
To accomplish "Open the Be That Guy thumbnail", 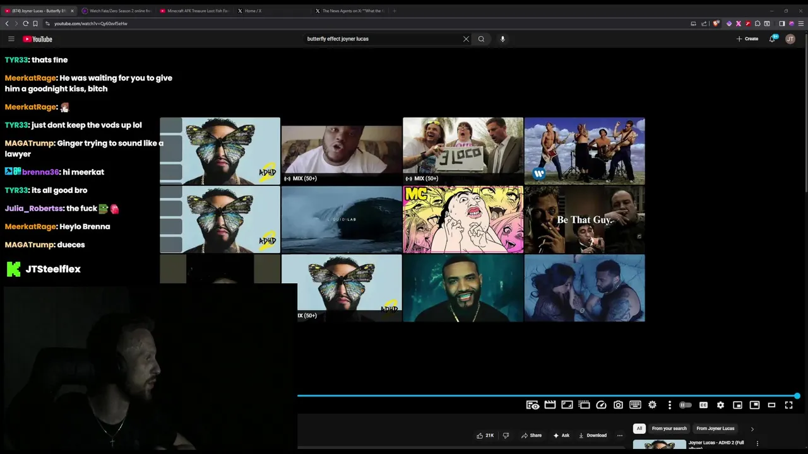I will click(x=585, y=219).
